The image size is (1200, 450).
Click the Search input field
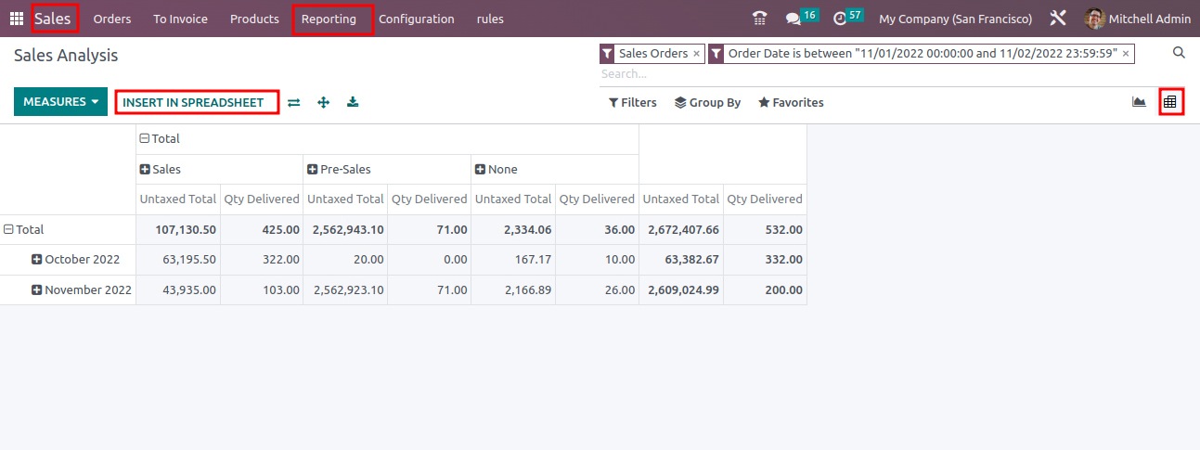click(877, 74)
